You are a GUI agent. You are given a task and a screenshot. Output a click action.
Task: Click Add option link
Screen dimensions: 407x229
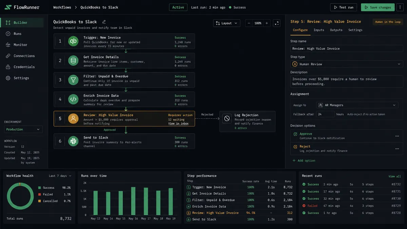(x=304, y=160)
